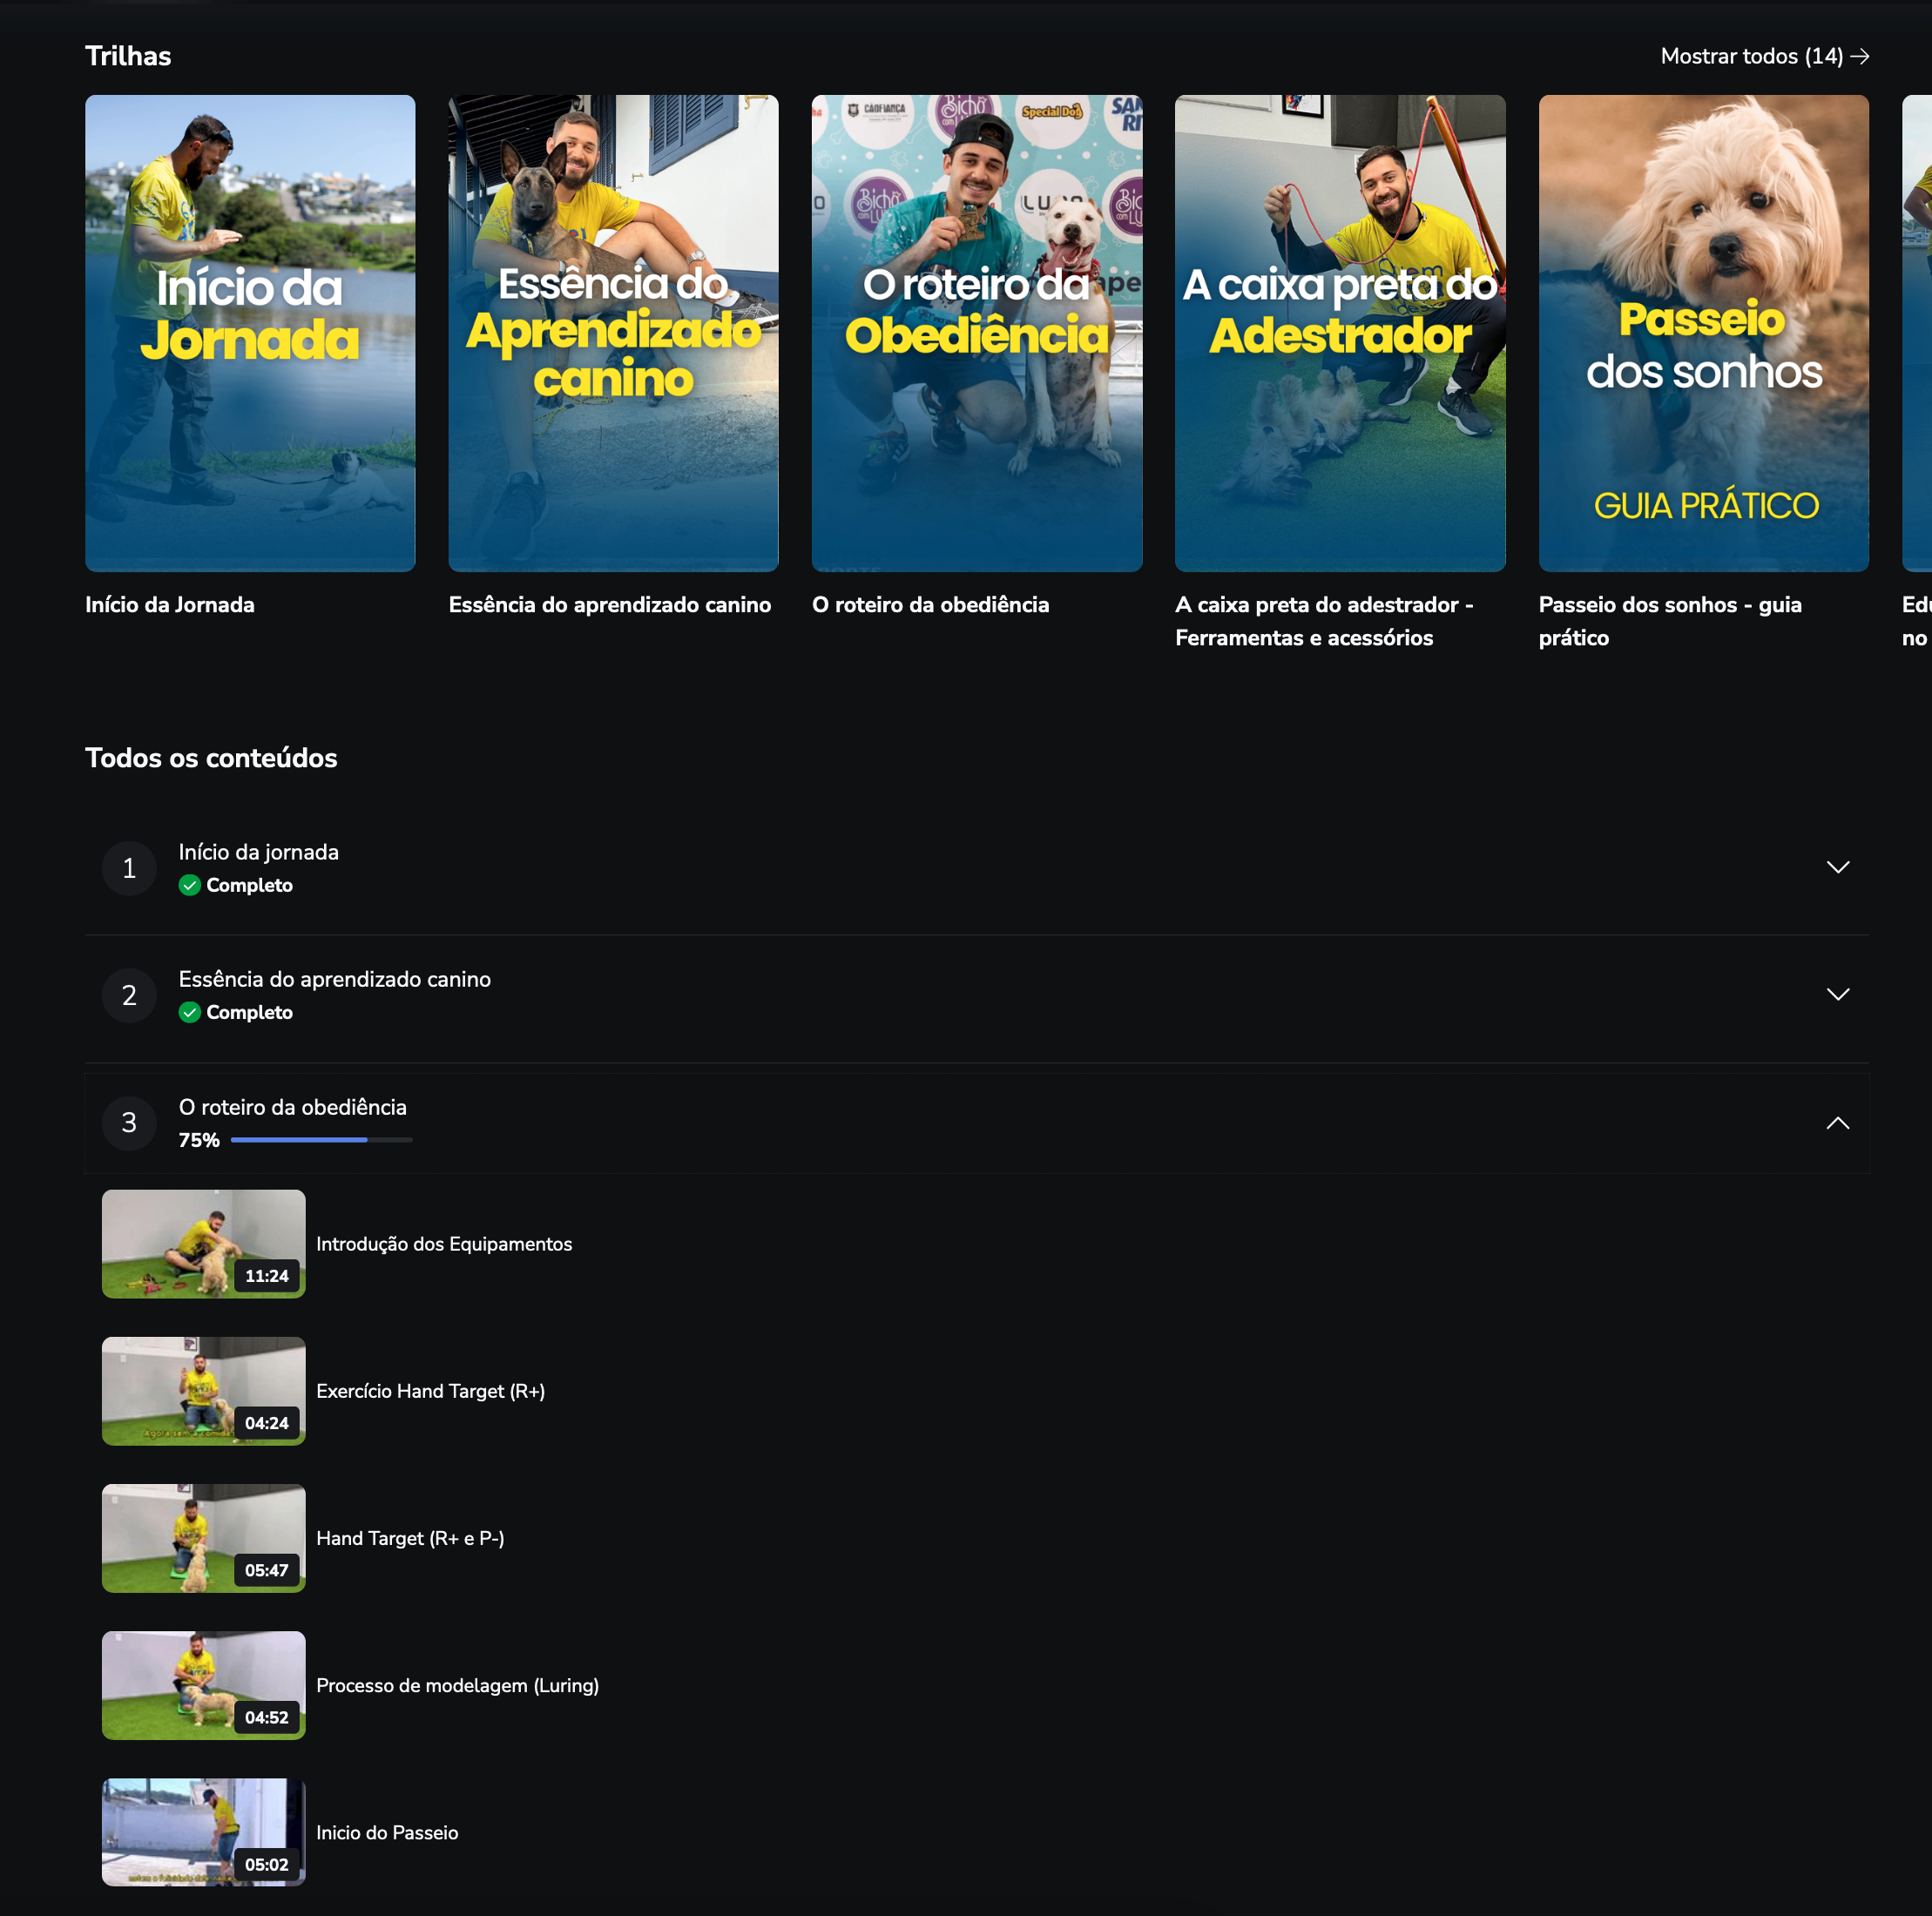Play 'Introdução dos Equipamentos' video thumbnail
Screen dimensions: 1932x1916
pyautogui.click(x=203, y=1243)
